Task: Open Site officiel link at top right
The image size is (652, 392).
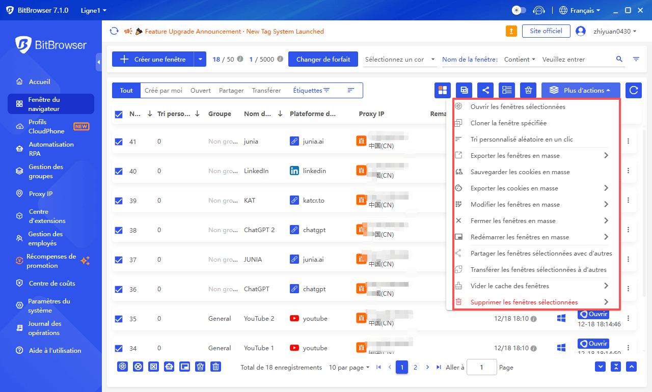Action: coord(546,31)
